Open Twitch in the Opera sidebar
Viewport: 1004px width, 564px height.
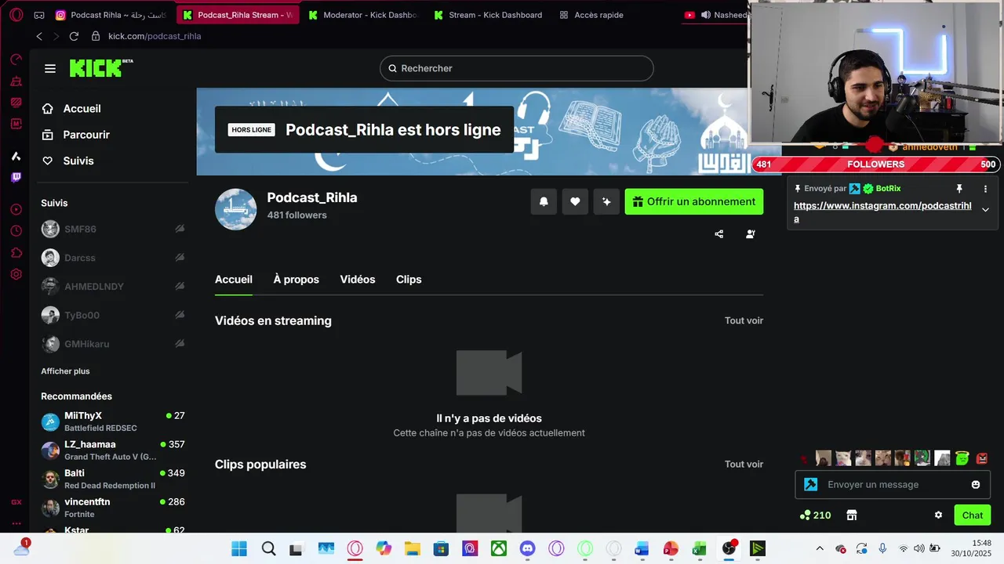click(x=16, y=178)
